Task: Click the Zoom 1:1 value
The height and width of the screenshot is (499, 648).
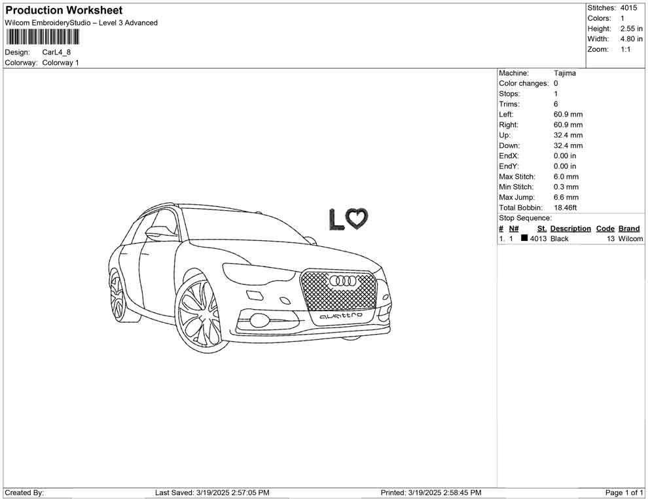Action: 625,50
